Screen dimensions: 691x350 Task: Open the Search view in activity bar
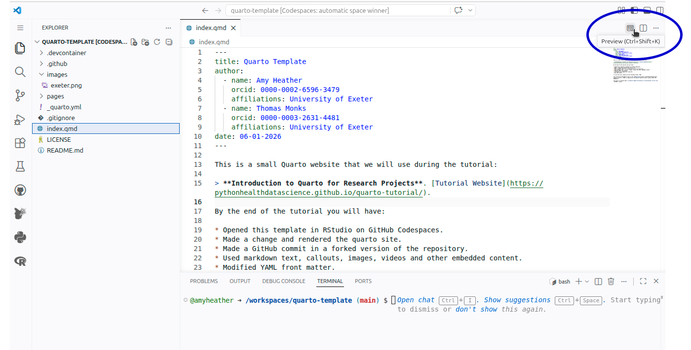[x=20, y=72]
